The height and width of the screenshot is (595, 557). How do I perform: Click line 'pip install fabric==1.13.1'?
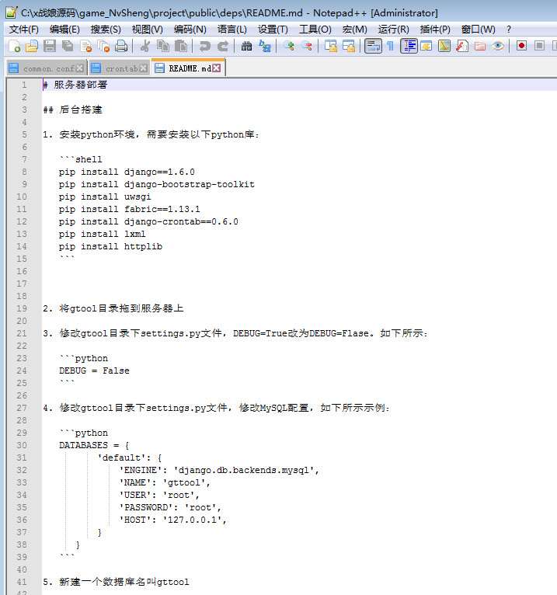130,209
